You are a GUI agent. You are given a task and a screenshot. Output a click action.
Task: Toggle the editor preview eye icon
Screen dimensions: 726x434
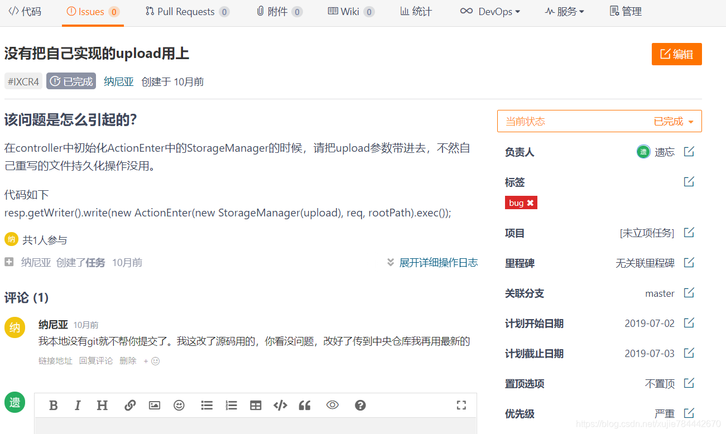333,405
